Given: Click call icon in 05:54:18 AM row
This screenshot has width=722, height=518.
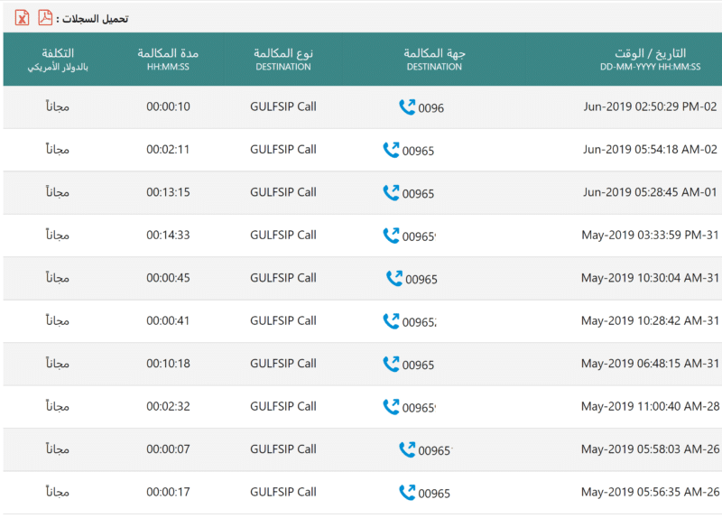Looking at the screenshot, I should 391,150.
